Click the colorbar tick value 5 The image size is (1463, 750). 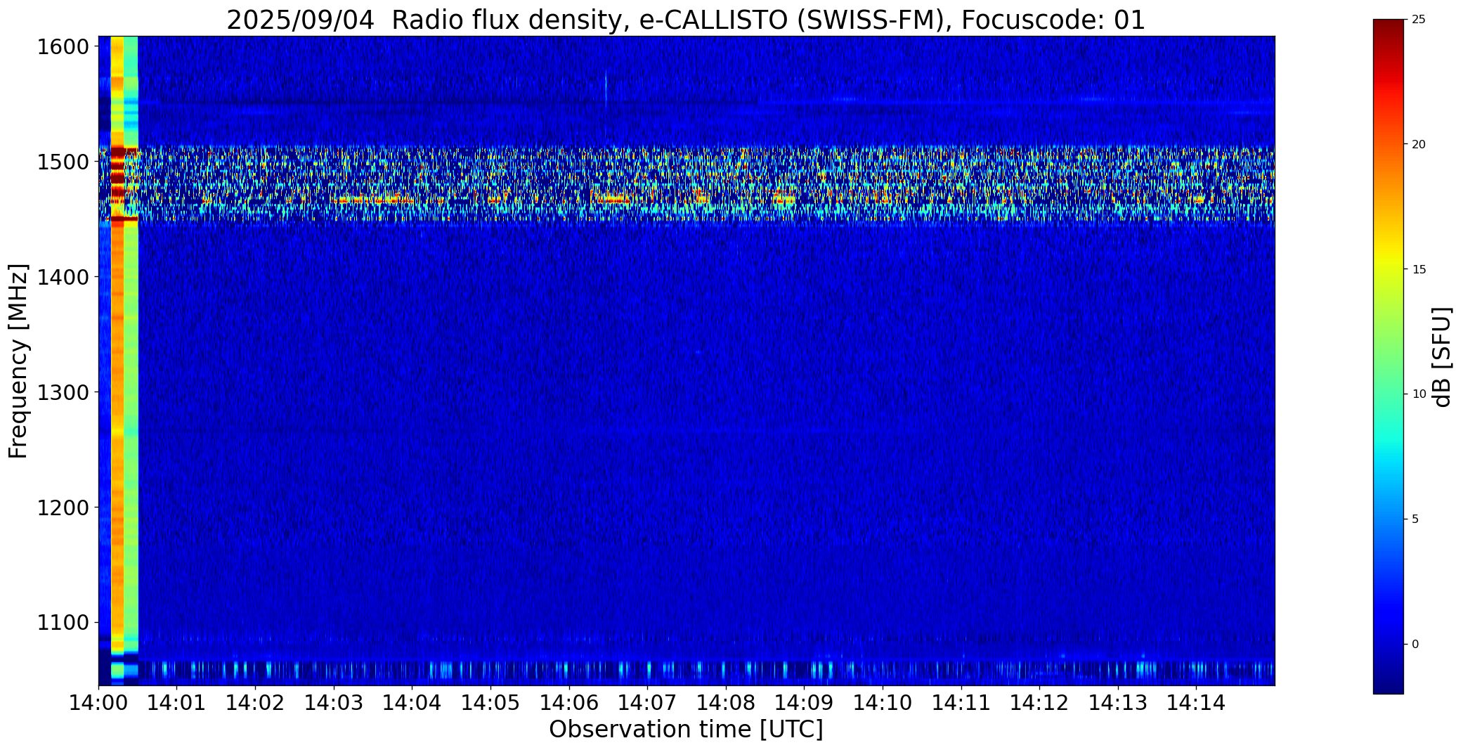pyautogui.click(x=1415, y=519)
